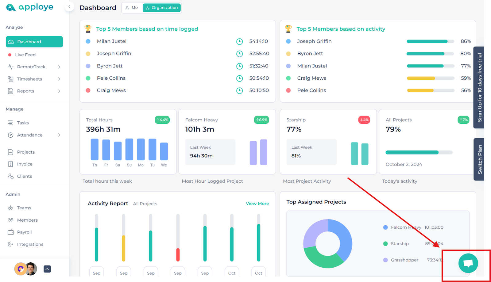This screenshot has width=491, height=282.
Task: Click the clock icon next to Milan Justel
Action: (x=240, y=42)
